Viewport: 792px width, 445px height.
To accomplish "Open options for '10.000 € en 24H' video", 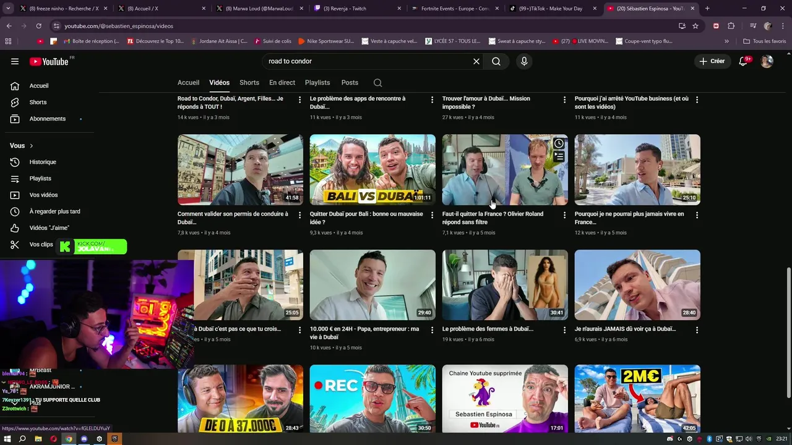I will [433, 330].
